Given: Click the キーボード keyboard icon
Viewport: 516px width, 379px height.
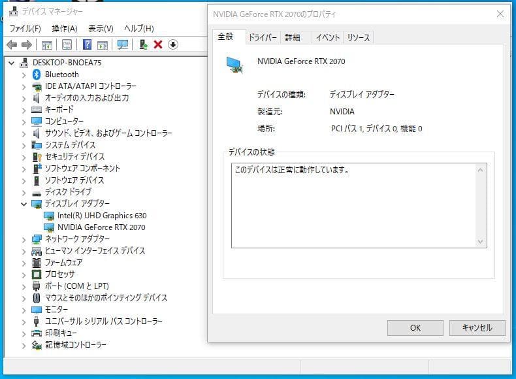Looking at the screenshot, I should coord(37,110).
